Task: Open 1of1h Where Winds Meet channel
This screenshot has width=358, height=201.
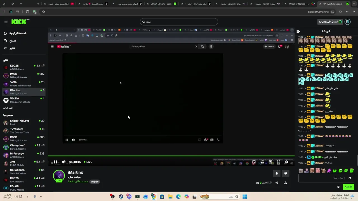Action: [24, 84]
